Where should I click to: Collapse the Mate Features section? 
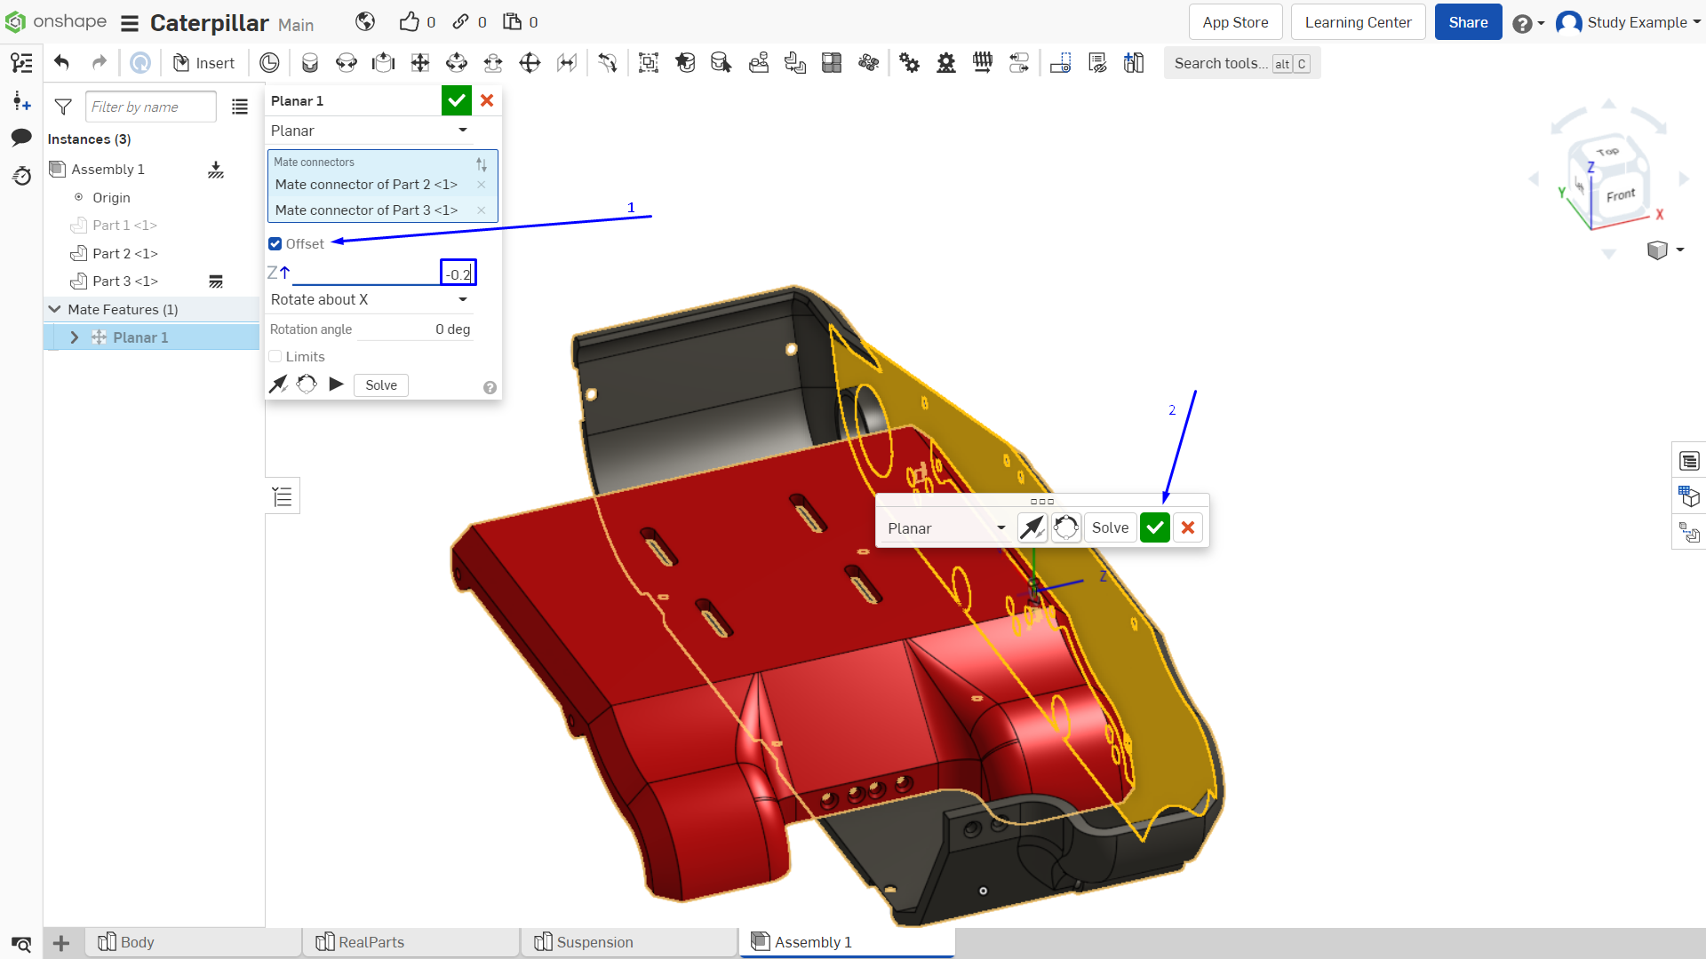click(x=55, y=309)
